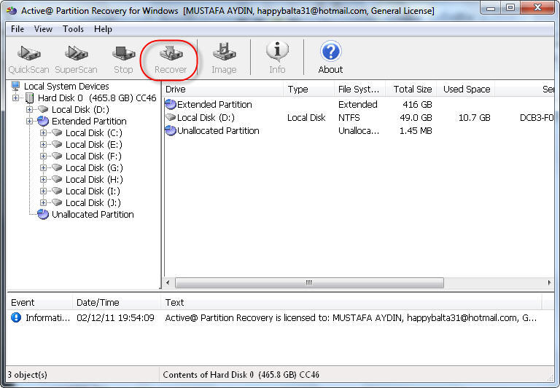The image size is (560, 388).
Task: Select 'Unallocated Partition' label in tree
Action: (x=93, y=214)
